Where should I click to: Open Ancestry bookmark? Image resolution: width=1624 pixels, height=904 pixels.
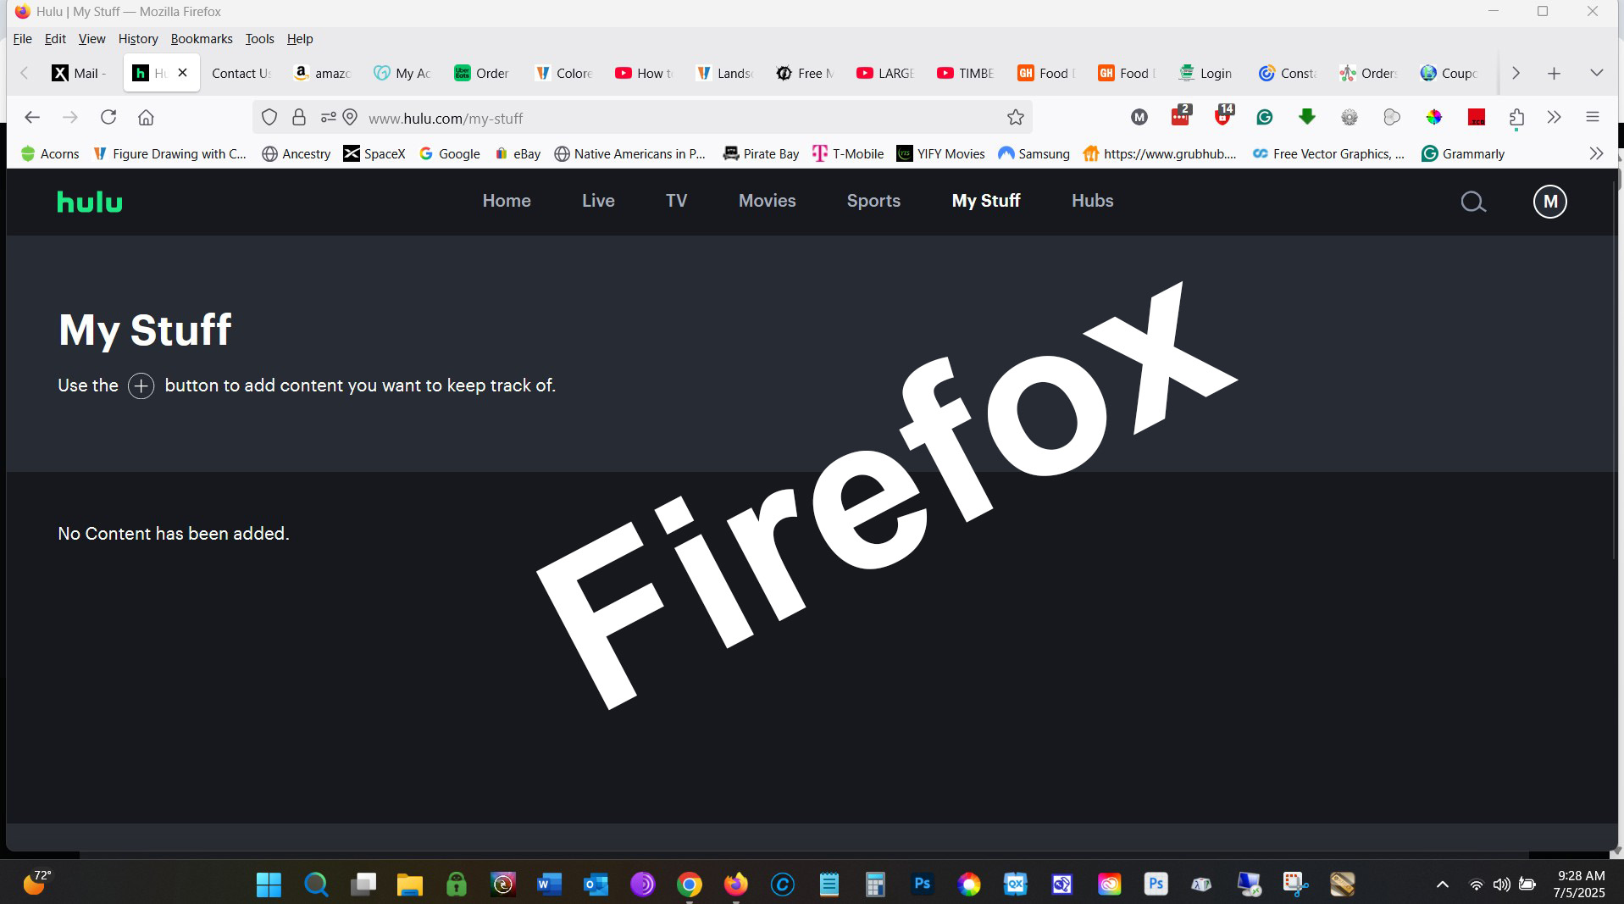point(297,153)
